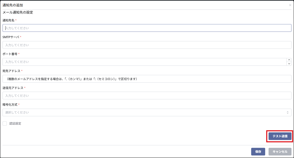
Task: Click the SMTPサーバ field label
Action: [x=11, y=37]
